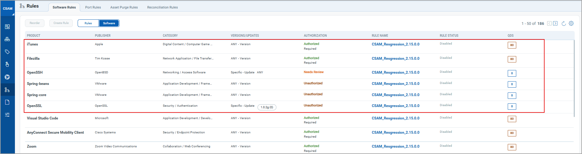Refresh the rules list
The width and height of the screenshot is (582, 154).
click(563, 24)
